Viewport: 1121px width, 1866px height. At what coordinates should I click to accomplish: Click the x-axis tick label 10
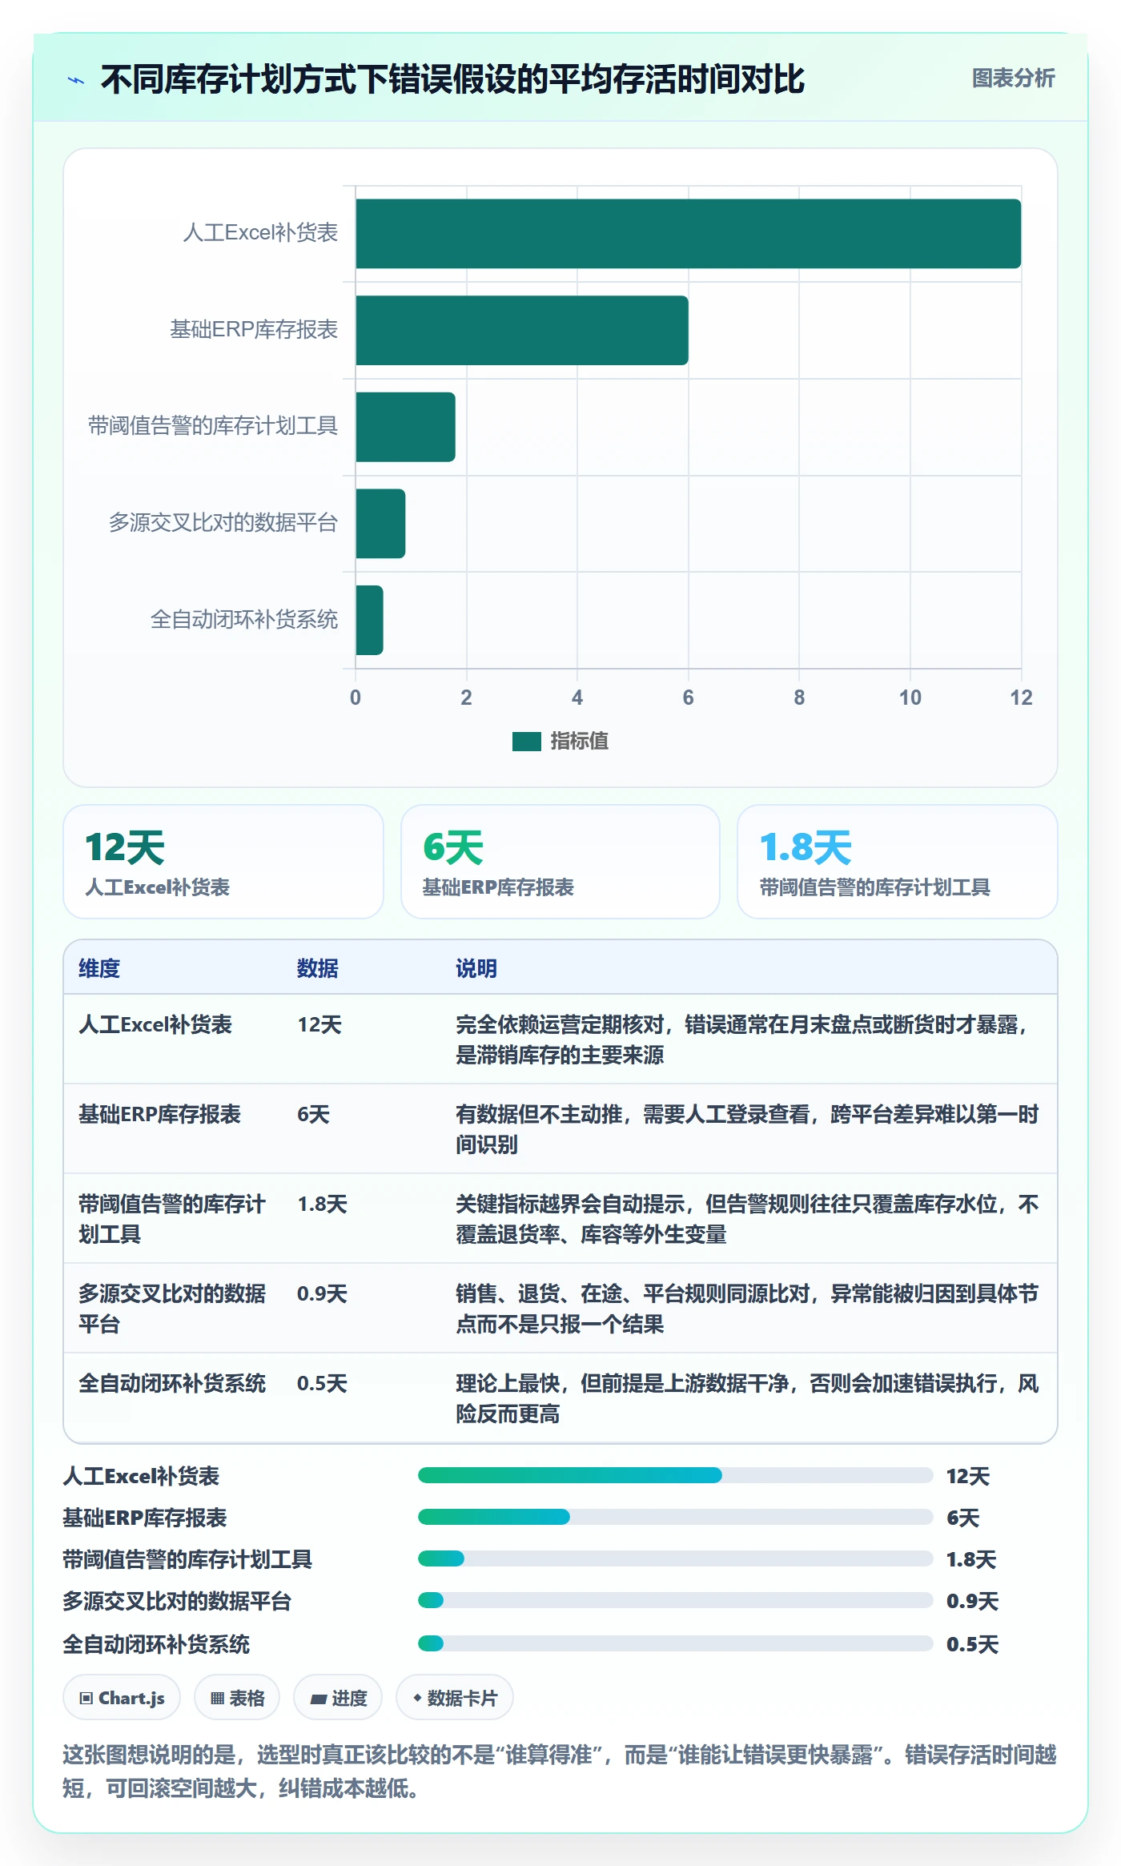(x=910, y=698)
